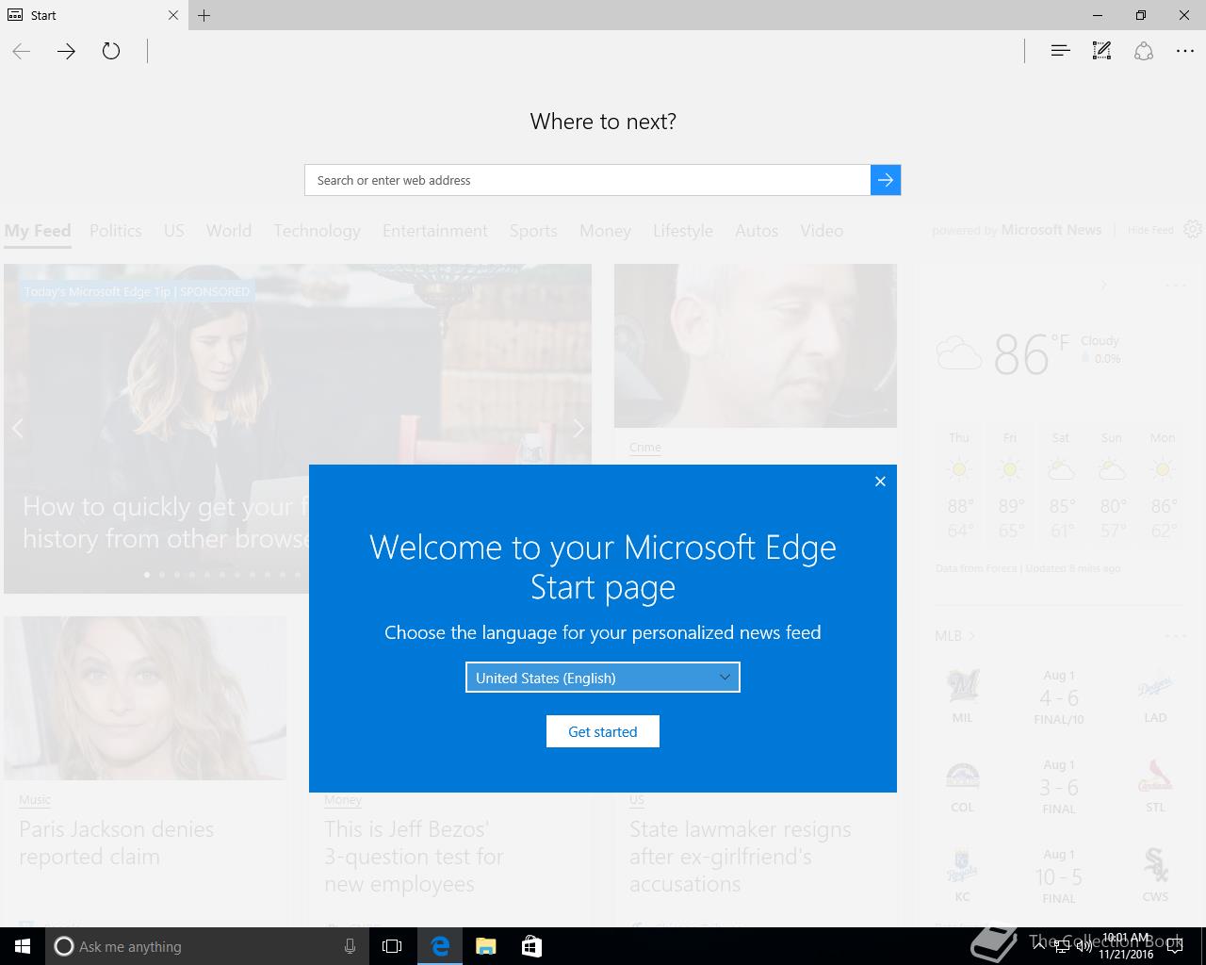Open the Windows Start menu button
Viewport: 1206px width, 965px height.
coord(23,946)
